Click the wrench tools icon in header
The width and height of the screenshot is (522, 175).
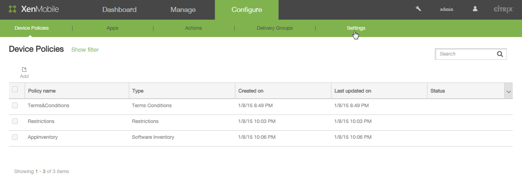coord(418,9)
